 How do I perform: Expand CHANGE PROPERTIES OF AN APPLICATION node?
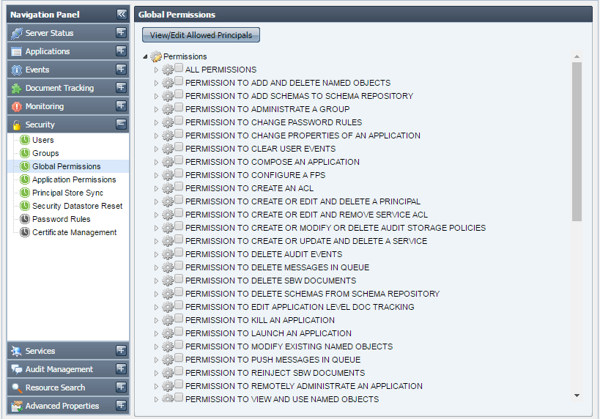click(156, 136)
